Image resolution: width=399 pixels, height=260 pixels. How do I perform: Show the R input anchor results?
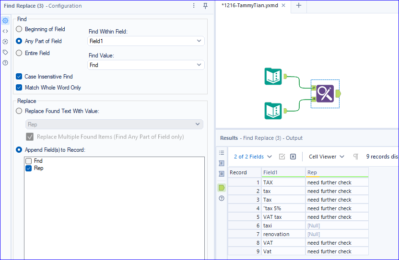[x=221, y=174]
